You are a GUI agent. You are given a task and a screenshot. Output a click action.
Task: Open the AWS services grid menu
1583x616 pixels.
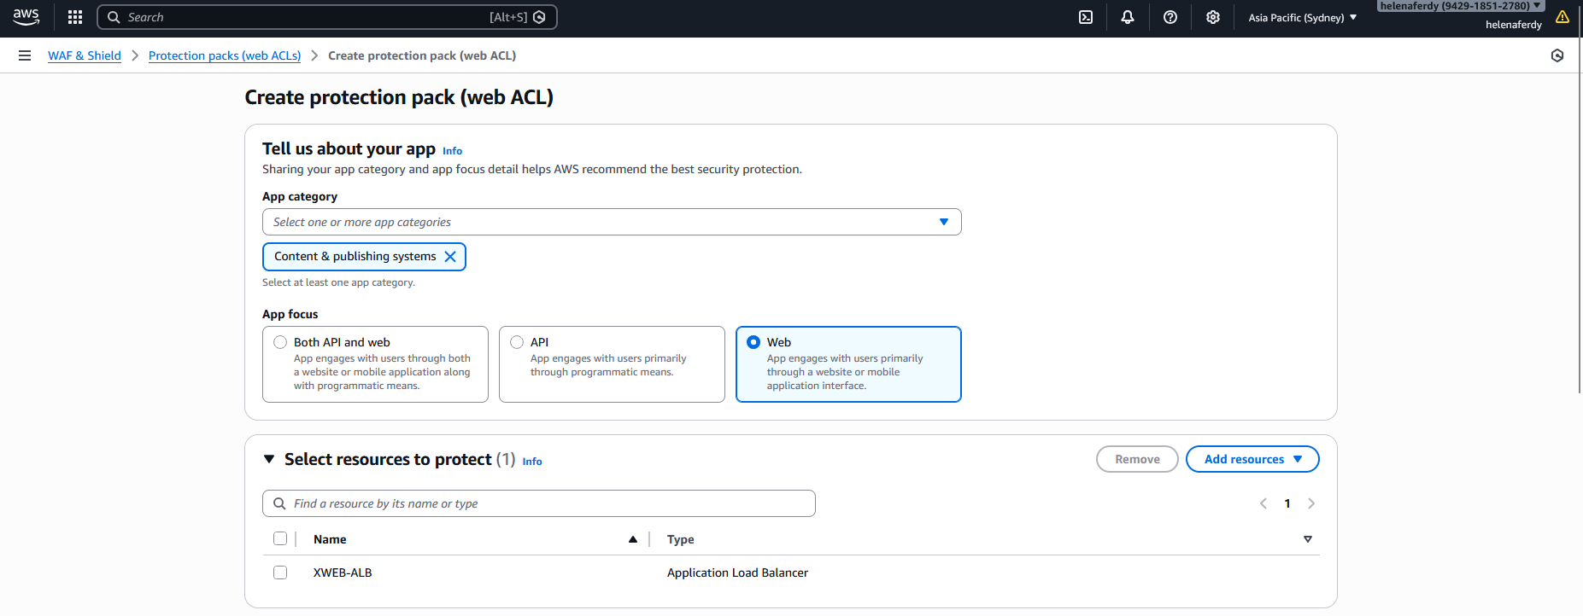[x=75, y=17]
